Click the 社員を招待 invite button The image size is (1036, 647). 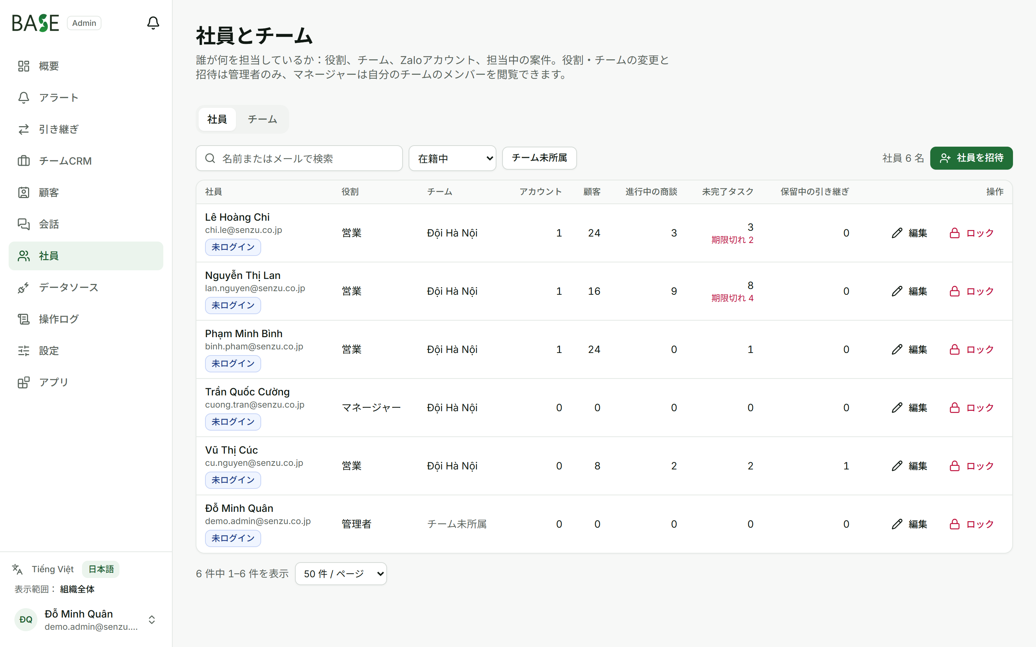[971, 158]
